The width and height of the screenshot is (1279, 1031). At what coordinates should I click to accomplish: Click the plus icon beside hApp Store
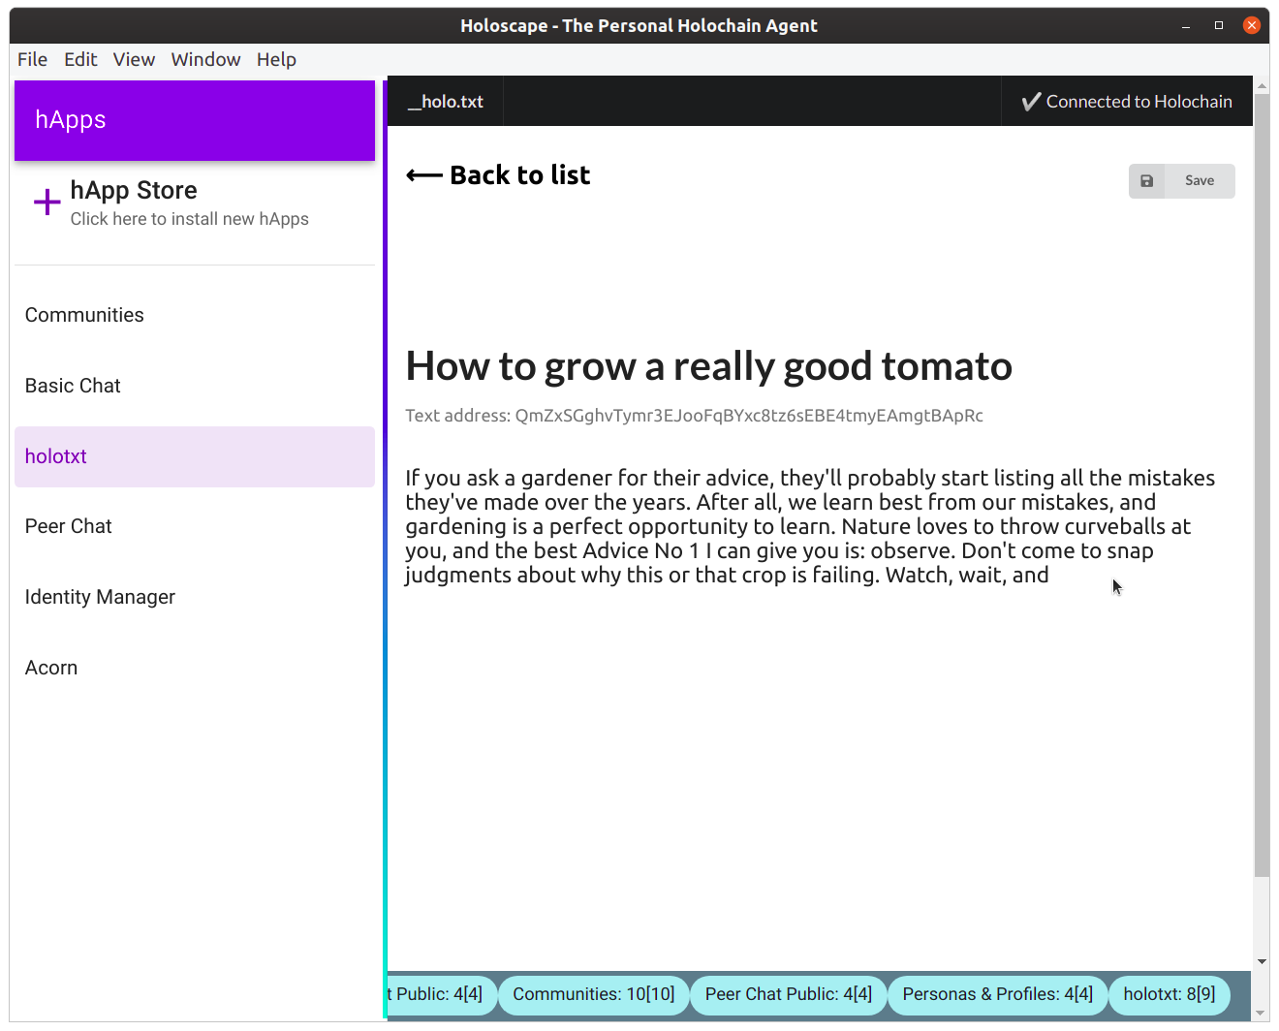tap(47, 203)
